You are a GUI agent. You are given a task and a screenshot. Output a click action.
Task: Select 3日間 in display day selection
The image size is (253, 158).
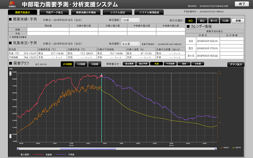(x=225, y=21)
